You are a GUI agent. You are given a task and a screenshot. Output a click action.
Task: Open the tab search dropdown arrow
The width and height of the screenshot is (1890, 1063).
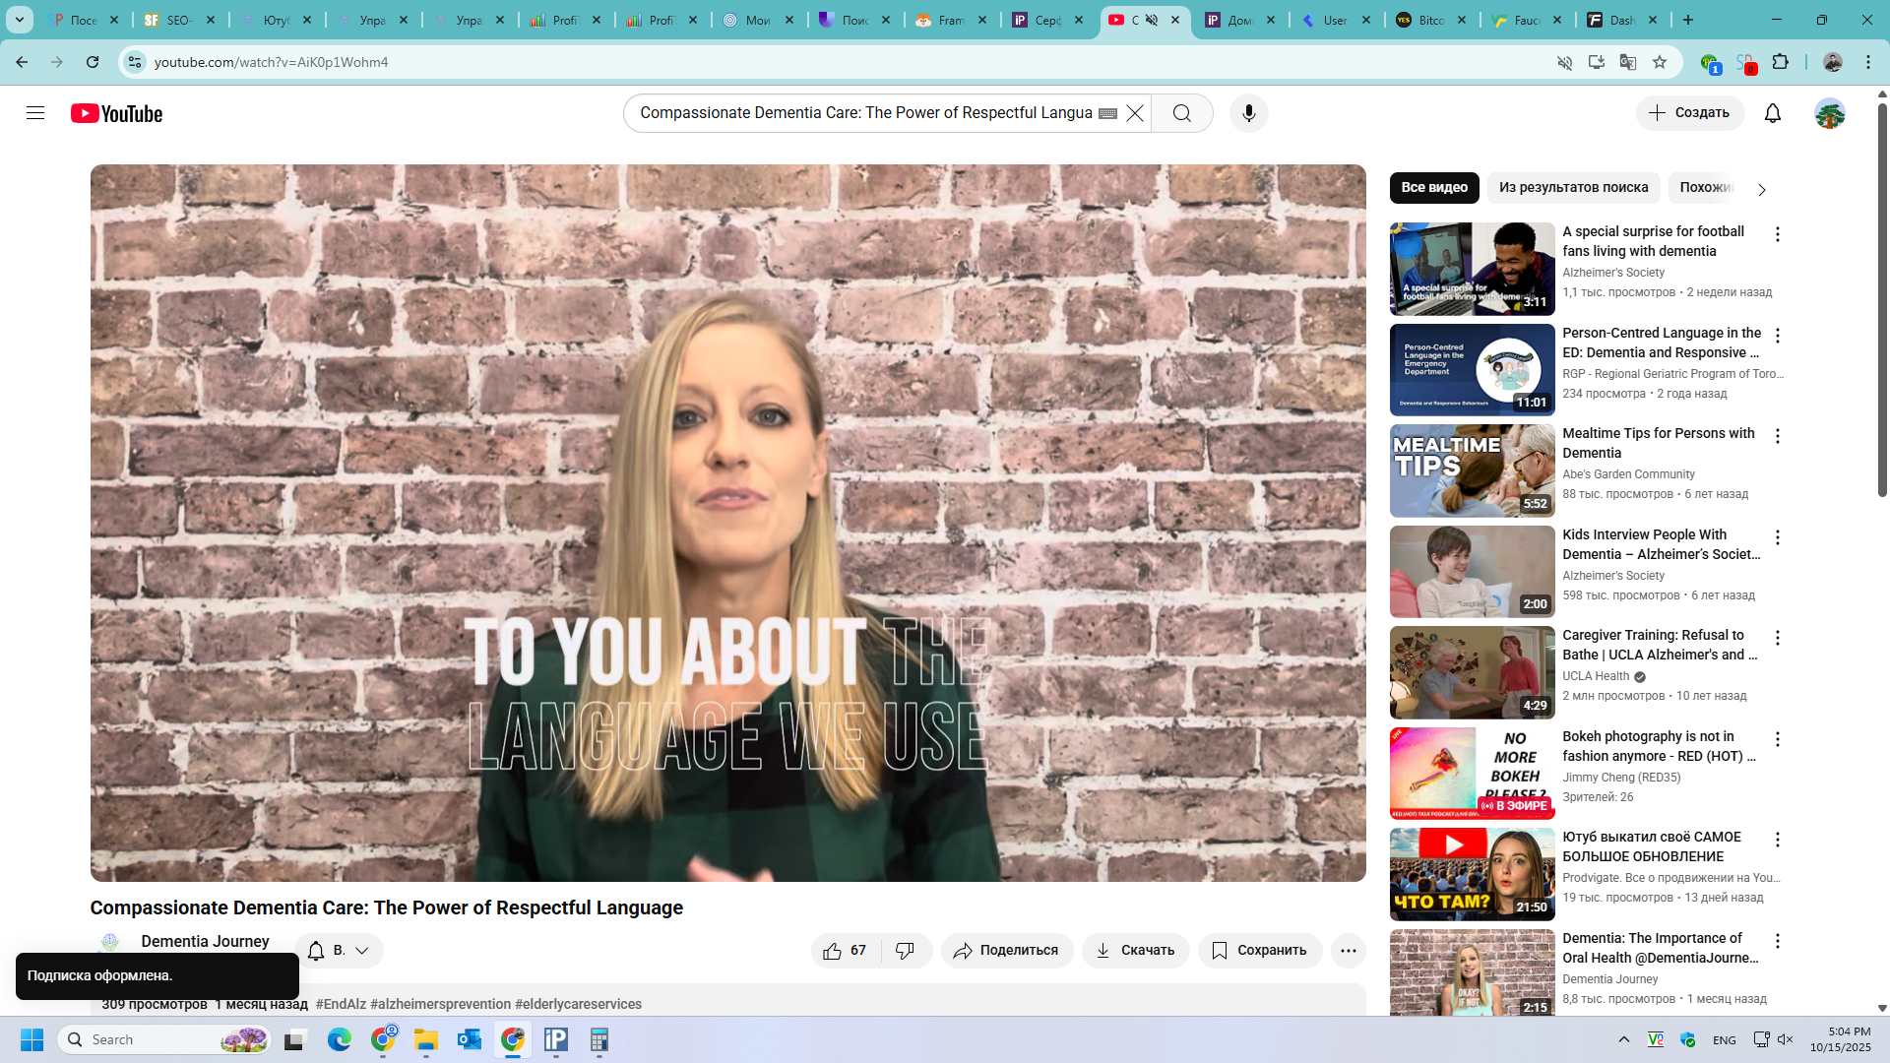[20, 20]
